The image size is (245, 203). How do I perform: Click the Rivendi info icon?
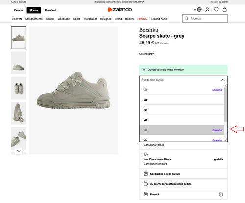coord(221,194)
